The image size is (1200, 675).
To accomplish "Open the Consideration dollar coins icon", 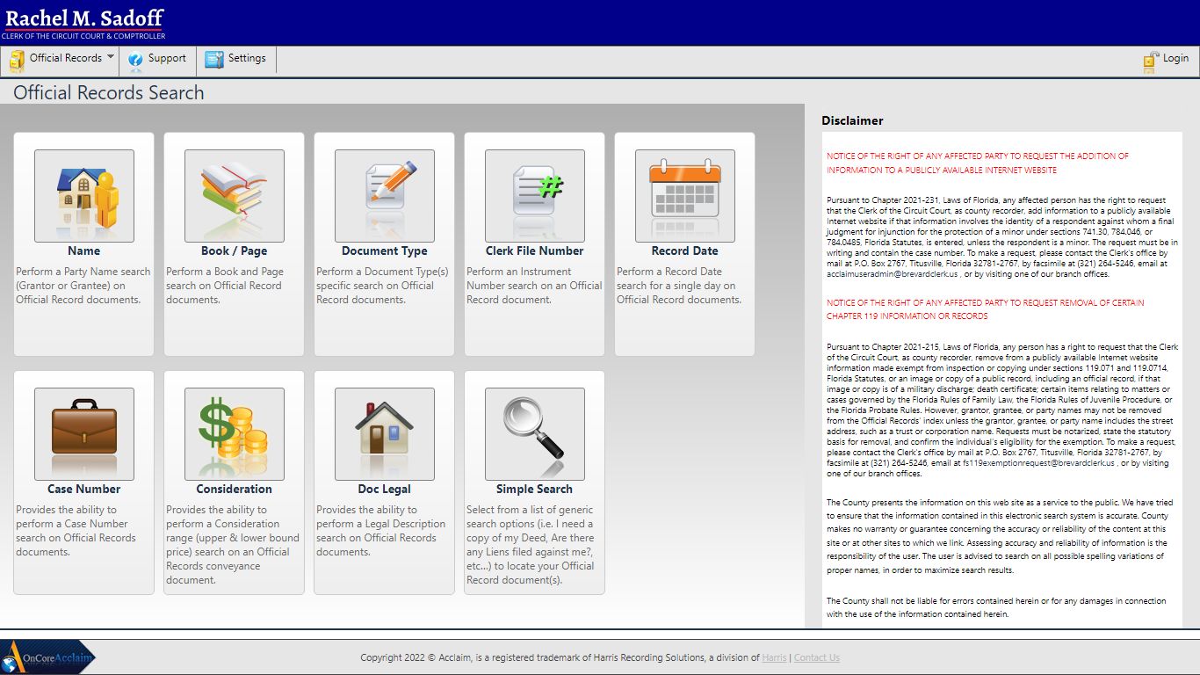I will 235,434.
